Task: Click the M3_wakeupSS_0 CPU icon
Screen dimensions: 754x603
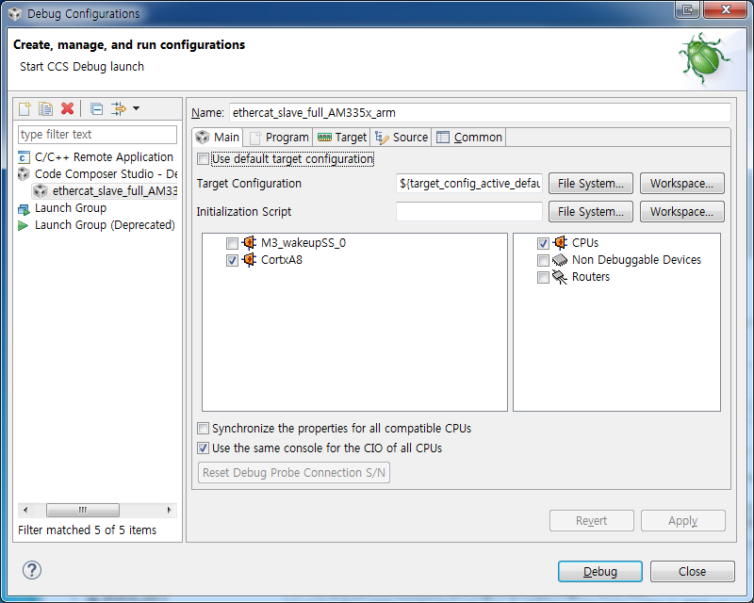Action: click(249, 243)
